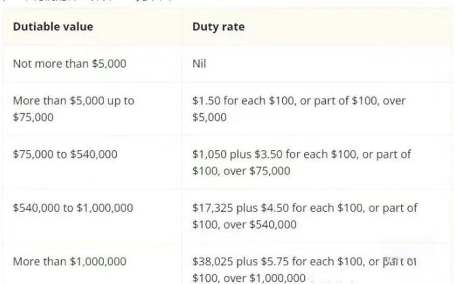Select the Not more than $5,000 cell
This screenshot has width=455, height=284.
(69, 64)
